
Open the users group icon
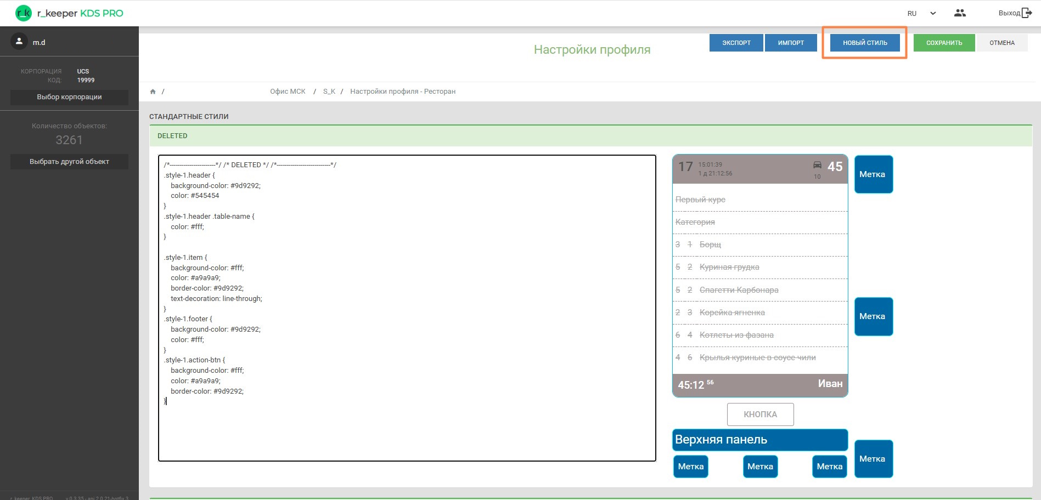pos(960,13)
